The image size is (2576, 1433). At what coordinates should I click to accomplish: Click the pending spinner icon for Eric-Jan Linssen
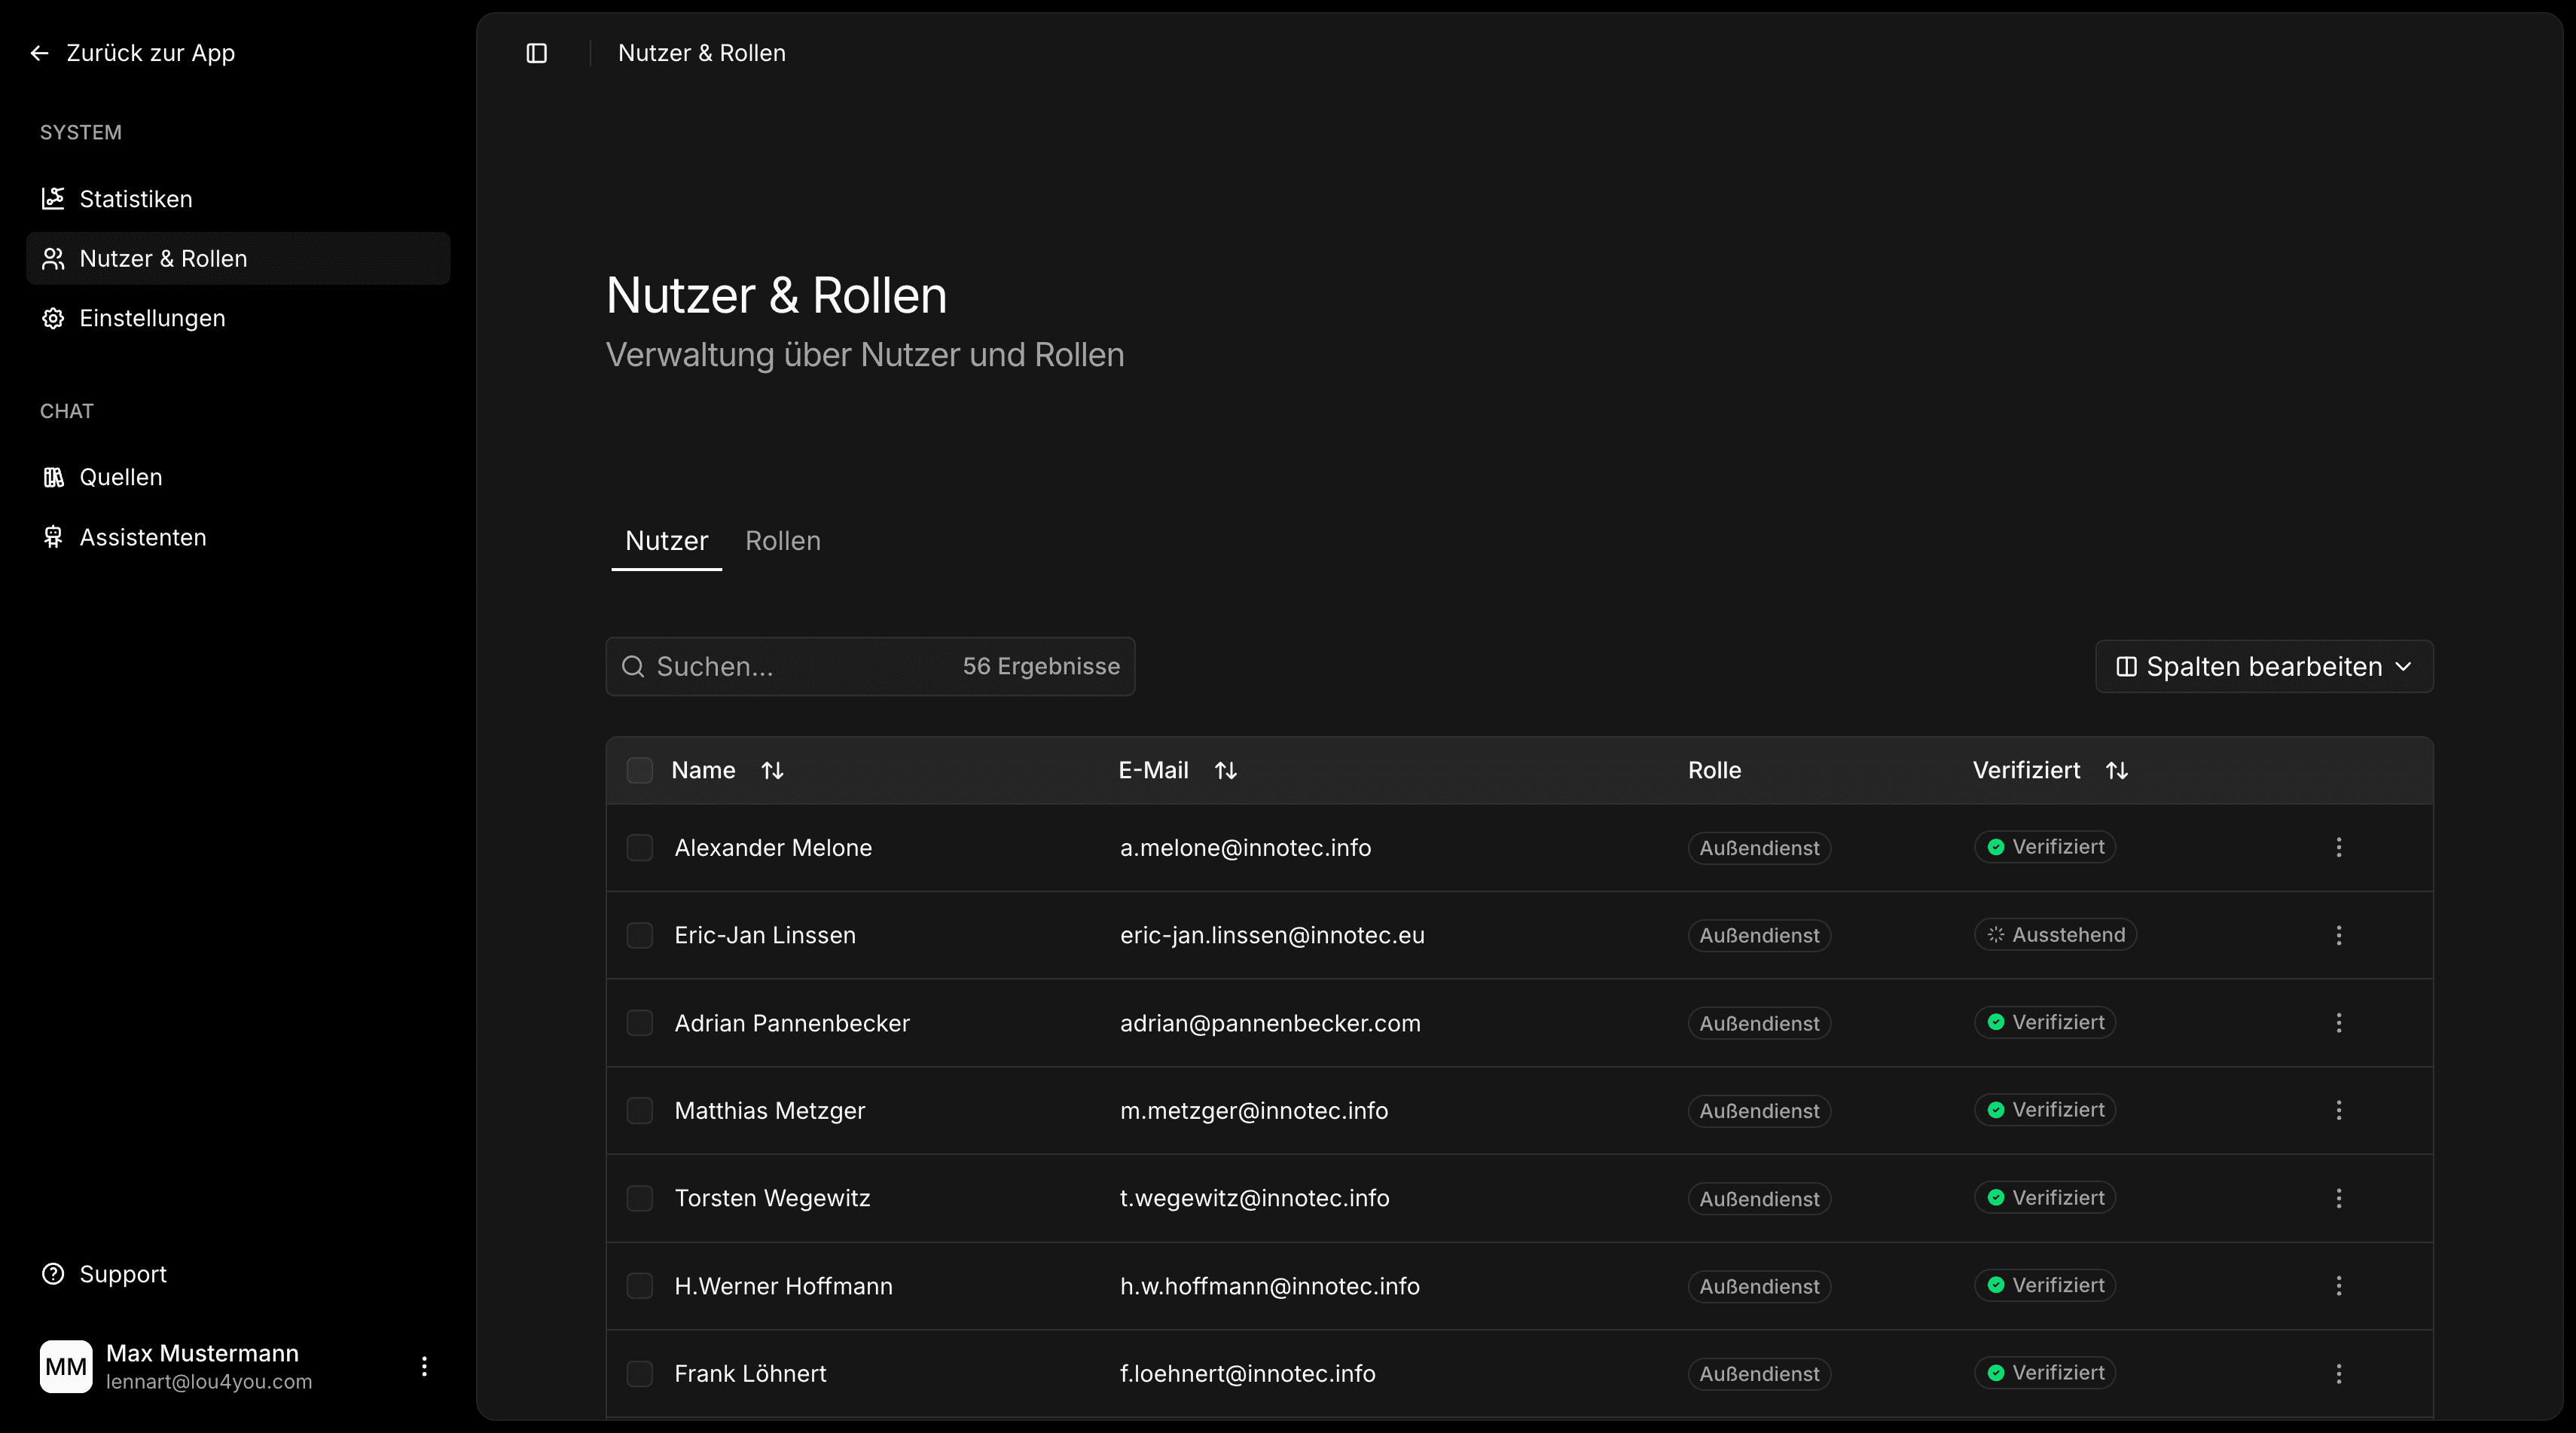pos(1996,935)
